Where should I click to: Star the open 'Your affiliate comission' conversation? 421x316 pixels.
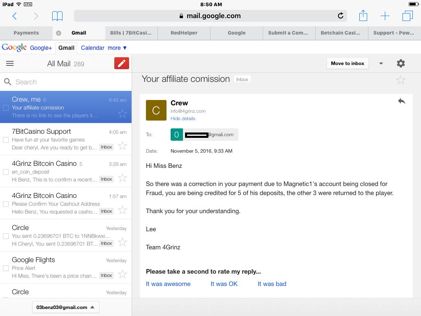click(400, 79)
